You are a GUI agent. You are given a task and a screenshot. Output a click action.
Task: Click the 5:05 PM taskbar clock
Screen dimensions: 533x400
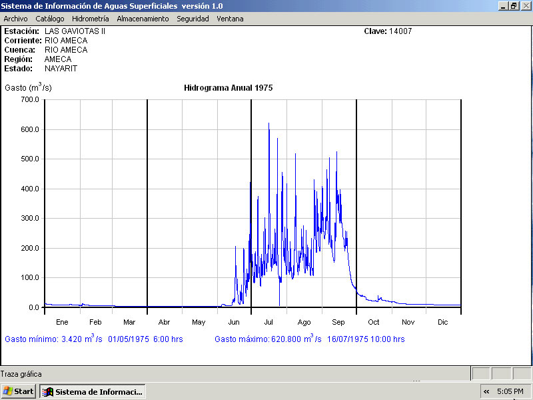(x=514, y=391)
